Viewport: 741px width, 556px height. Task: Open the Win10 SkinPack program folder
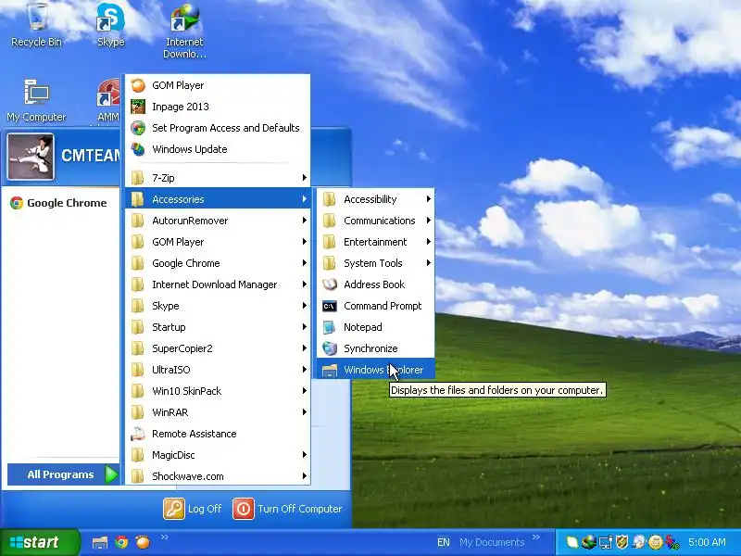point(218,390)
